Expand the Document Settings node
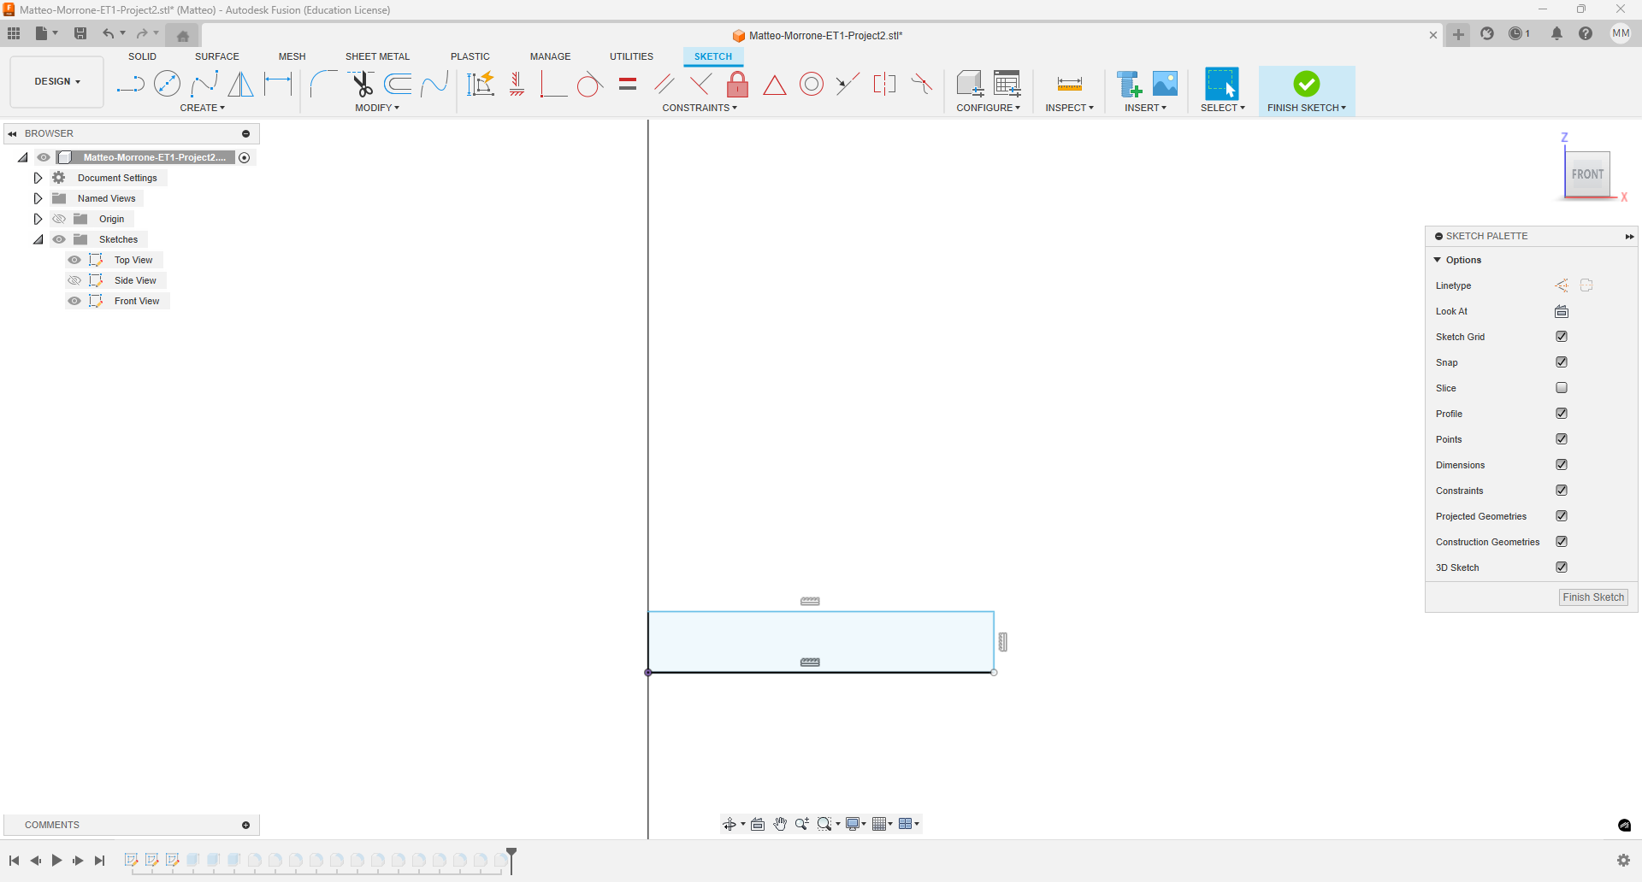The image size is (1642, 882). coord(38,178)
